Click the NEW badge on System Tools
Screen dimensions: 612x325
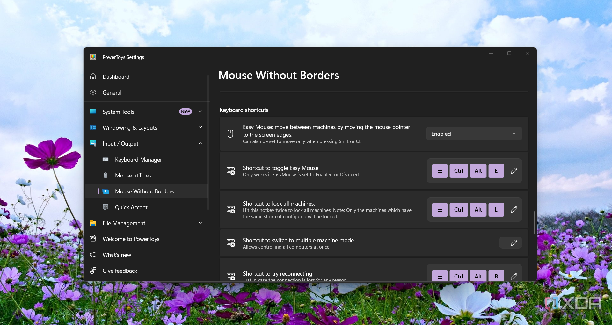point(186,112)
